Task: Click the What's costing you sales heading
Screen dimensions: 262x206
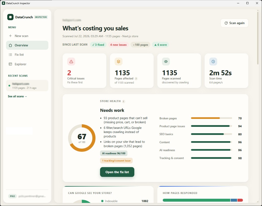Action: click(95, 28)
